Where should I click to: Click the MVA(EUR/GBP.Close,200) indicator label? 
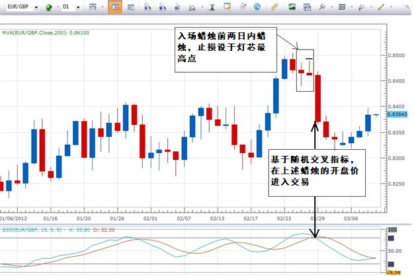click(46, 33)
